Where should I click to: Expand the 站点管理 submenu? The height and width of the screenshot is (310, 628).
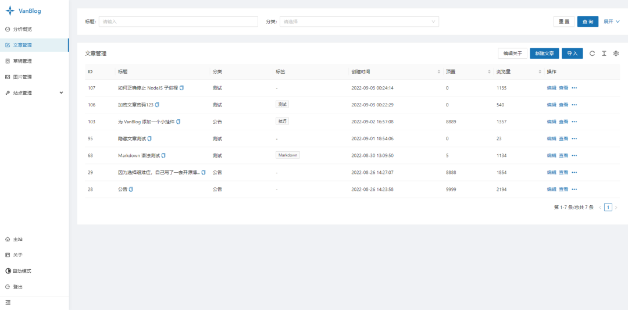pos(34,93)
